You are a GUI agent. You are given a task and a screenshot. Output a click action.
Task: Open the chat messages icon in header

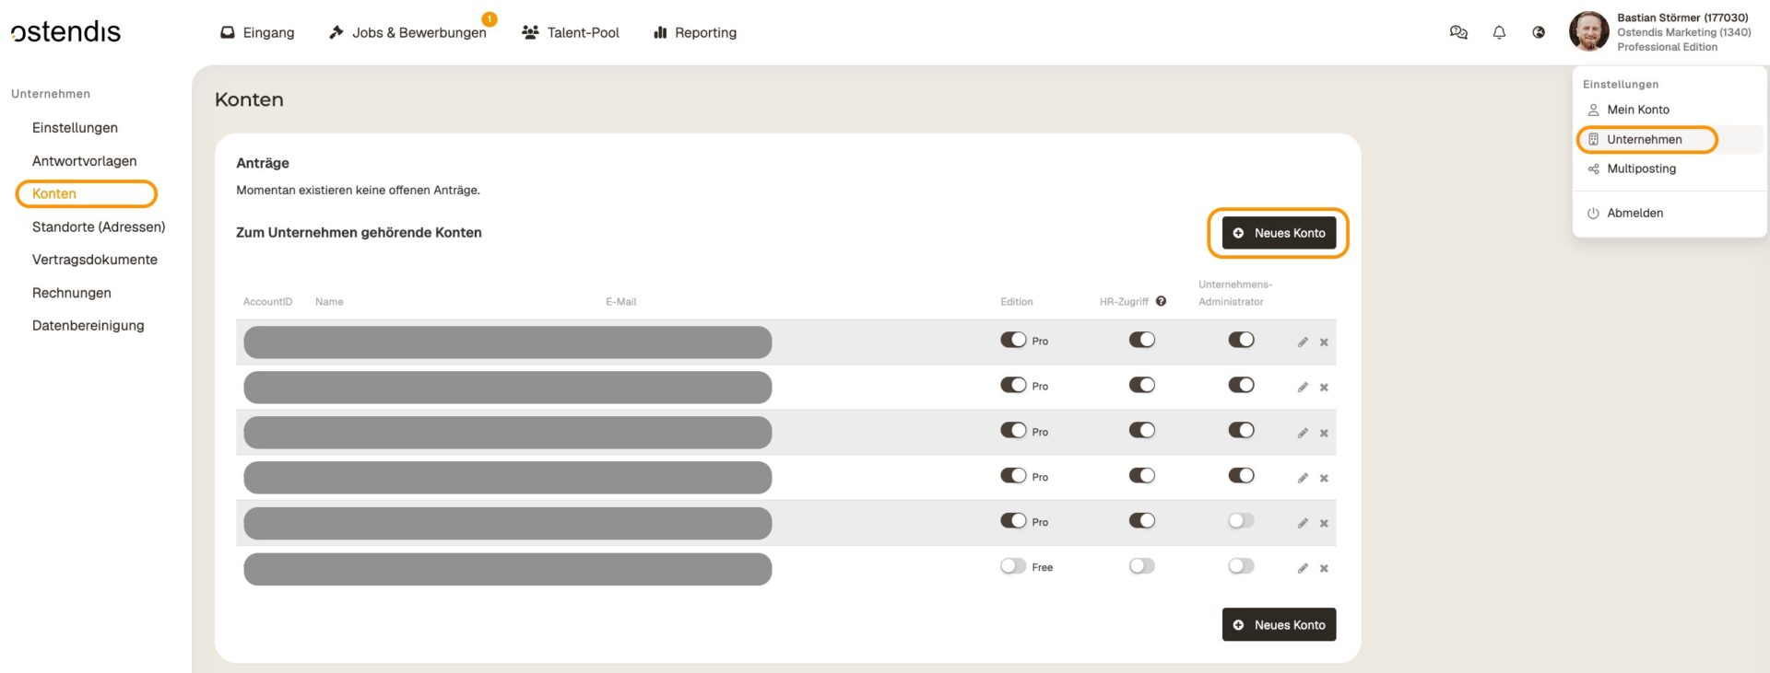[1457, 32]
